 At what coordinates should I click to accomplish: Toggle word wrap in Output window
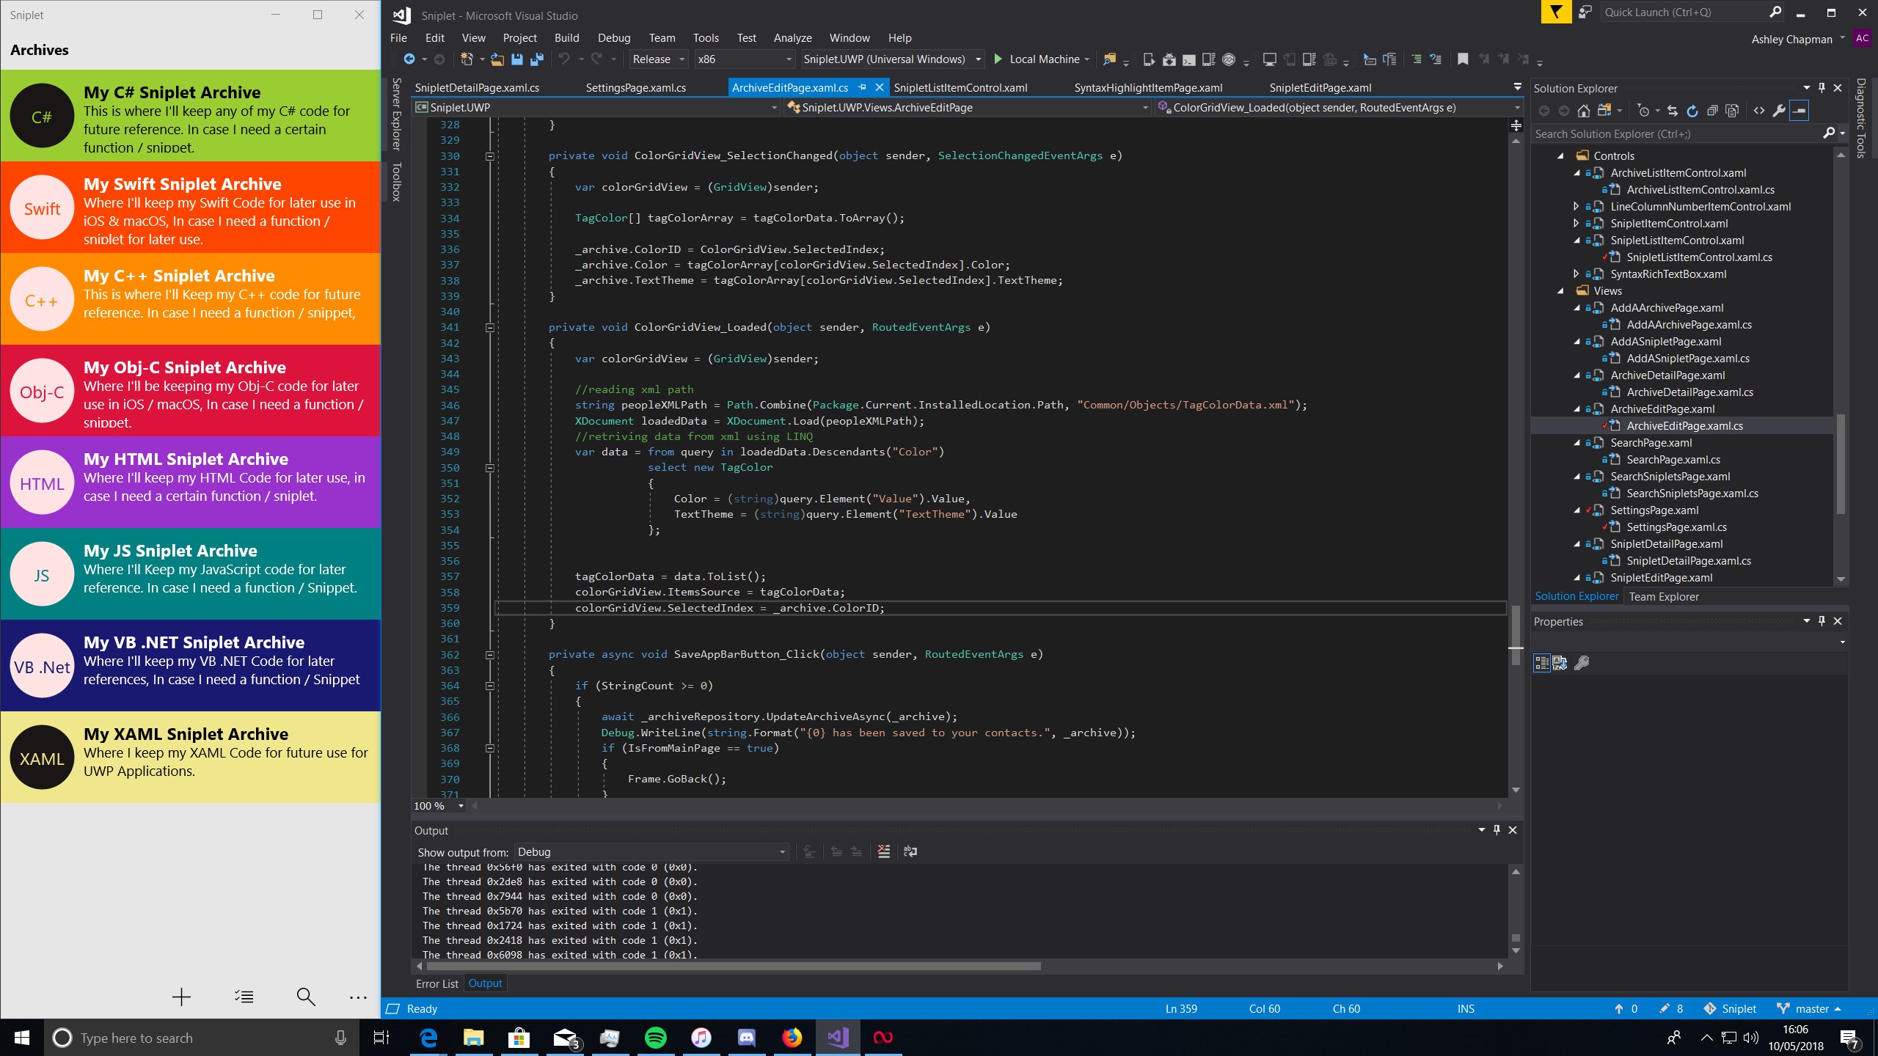point(910,851)
